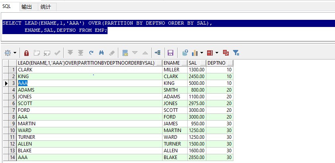This screenshot has height=163, width=335.
Task: Click the connection tree icon in toolbar
Action: coord(157,53)
